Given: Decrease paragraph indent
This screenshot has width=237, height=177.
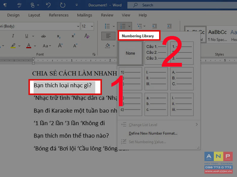Looking at the screenshot, I should [x=154, y=26].
